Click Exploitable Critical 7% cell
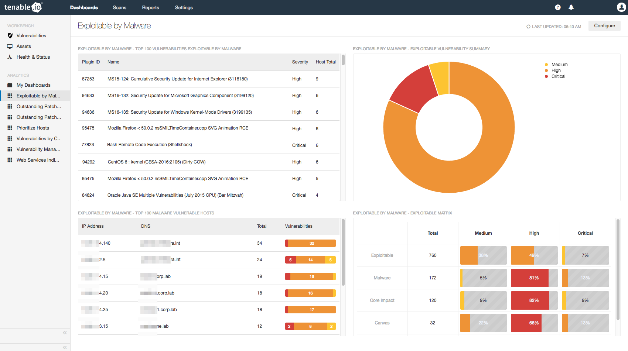The image size is (628, 351). 585,255
